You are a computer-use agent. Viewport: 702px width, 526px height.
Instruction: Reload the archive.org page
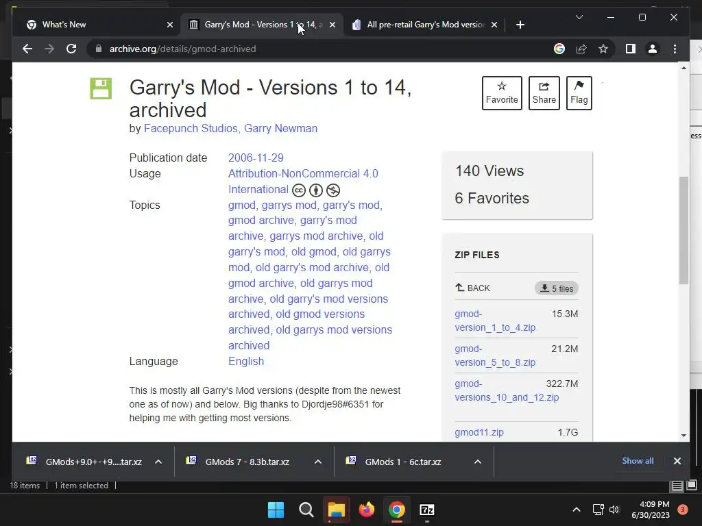[71, 49]
